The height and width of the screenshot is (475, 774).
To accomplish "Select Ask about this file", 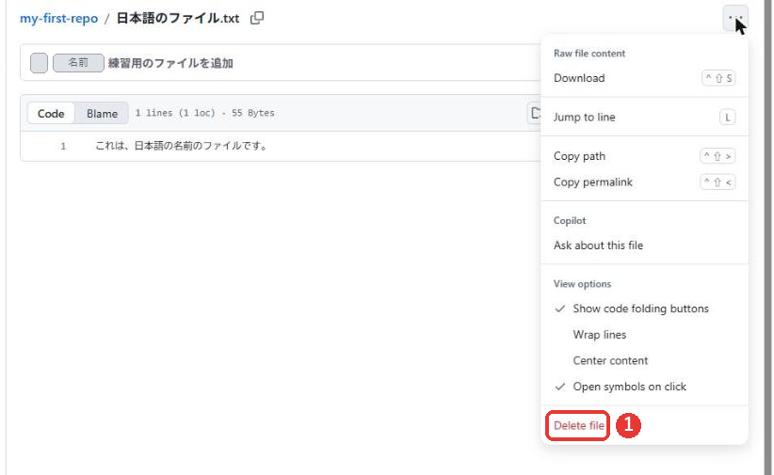I will click(x=644, y=245).
